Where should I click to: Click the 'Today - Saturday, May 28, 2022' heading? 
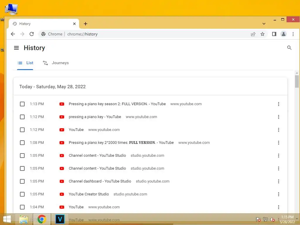(52, 87)
